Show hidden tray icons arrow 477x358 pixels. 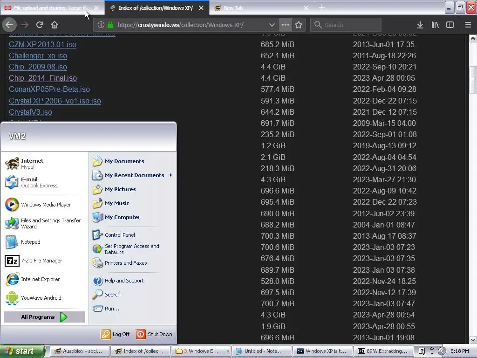tap(442, 351)
